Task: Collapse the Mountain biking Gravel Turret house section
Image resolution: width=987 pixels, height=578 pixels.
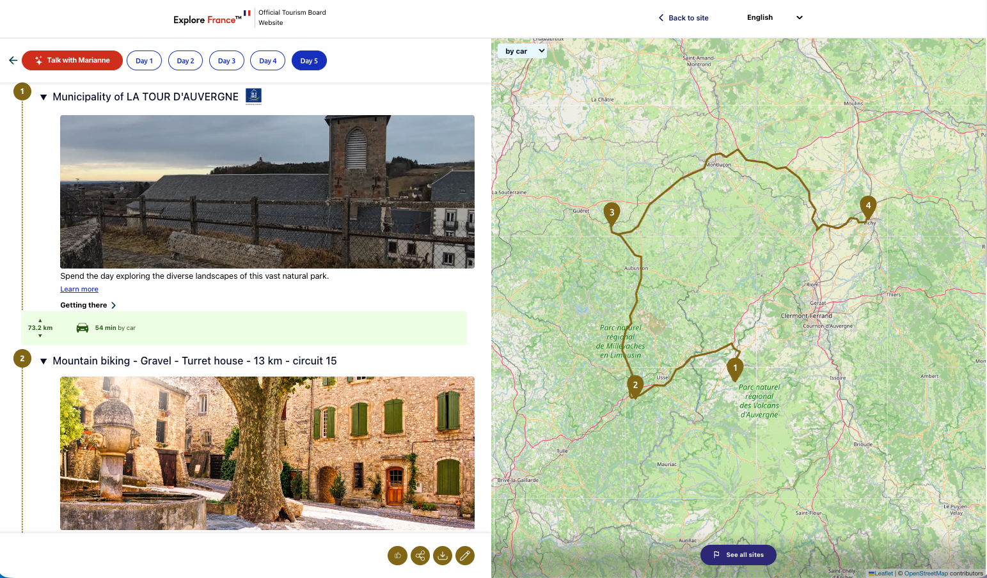Action: [43, 361]
